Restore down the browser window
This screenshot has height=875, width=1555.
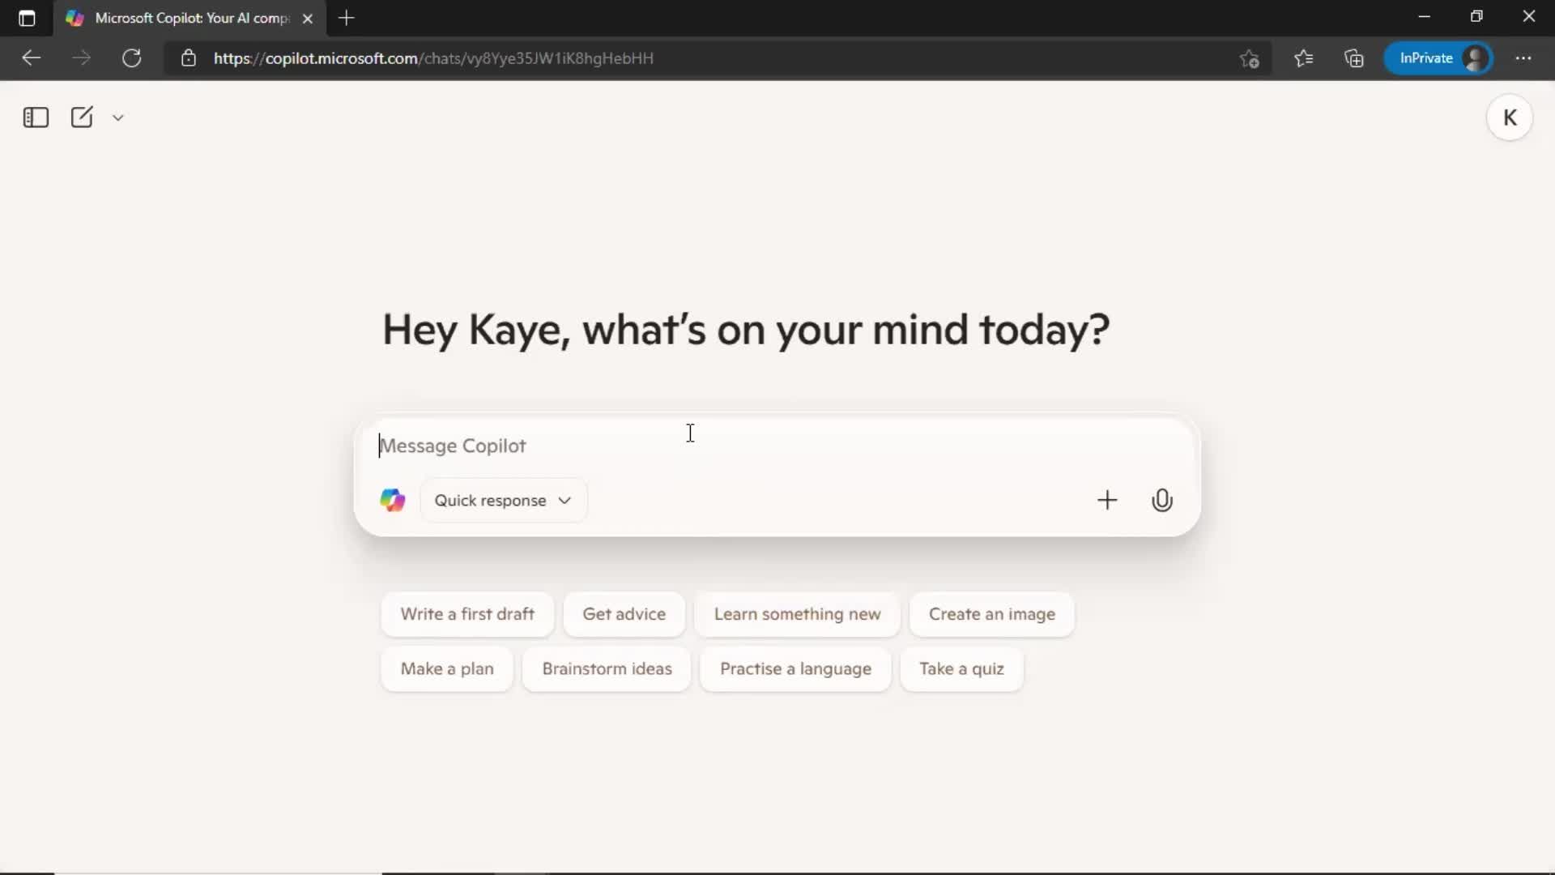click(x=1476, y=16)
